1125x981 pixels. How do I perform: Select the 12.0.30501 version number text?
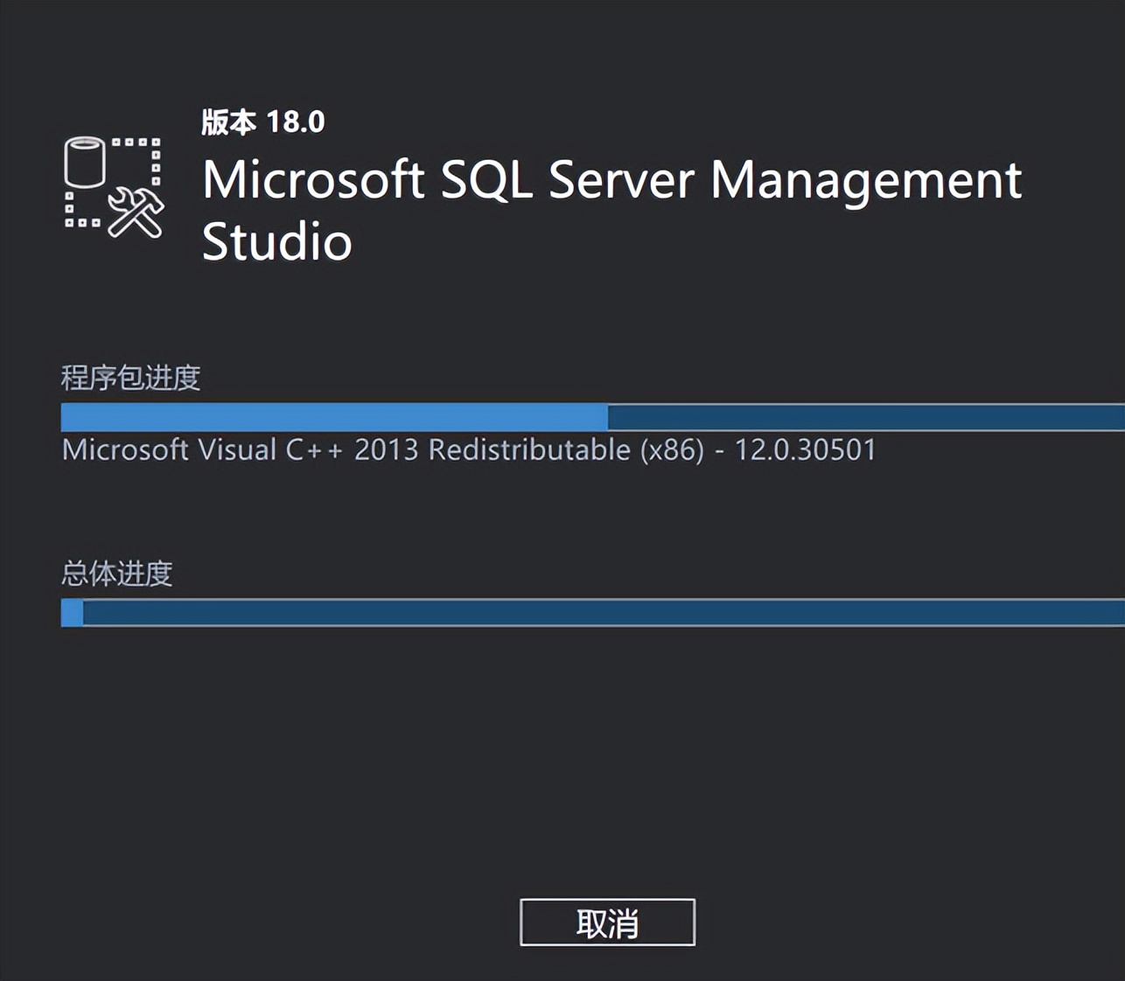click(x=806, y=450)
